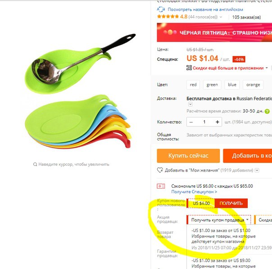Image resolution: width=272 pixels, height=269 pixels.
Task: Click the translate icon beside the English title link
Action: (x=161, y=9)
